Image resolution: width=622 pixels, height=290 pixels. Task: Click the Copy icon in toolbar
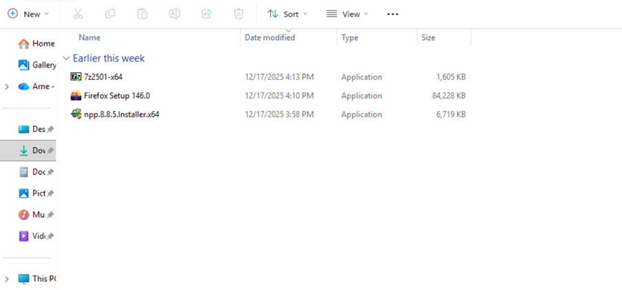click(x=110, y=14)
